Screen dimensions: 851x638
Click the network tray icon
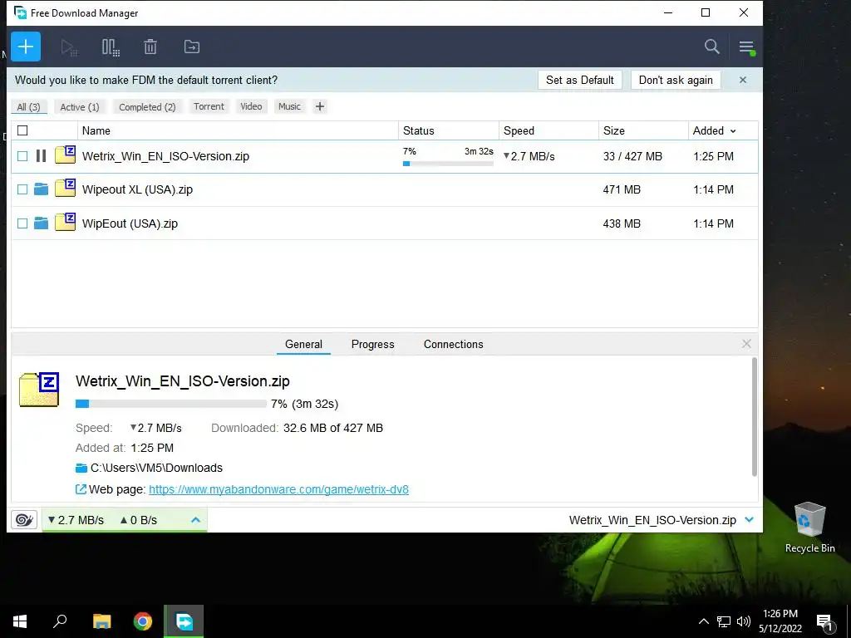[724, 621]
